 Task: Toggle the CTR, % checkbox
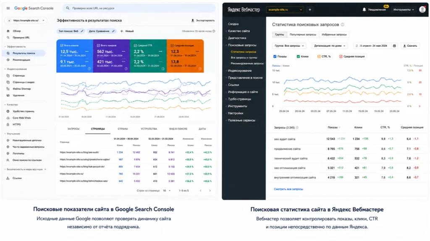pyautogui.click(x=319, y=56)
